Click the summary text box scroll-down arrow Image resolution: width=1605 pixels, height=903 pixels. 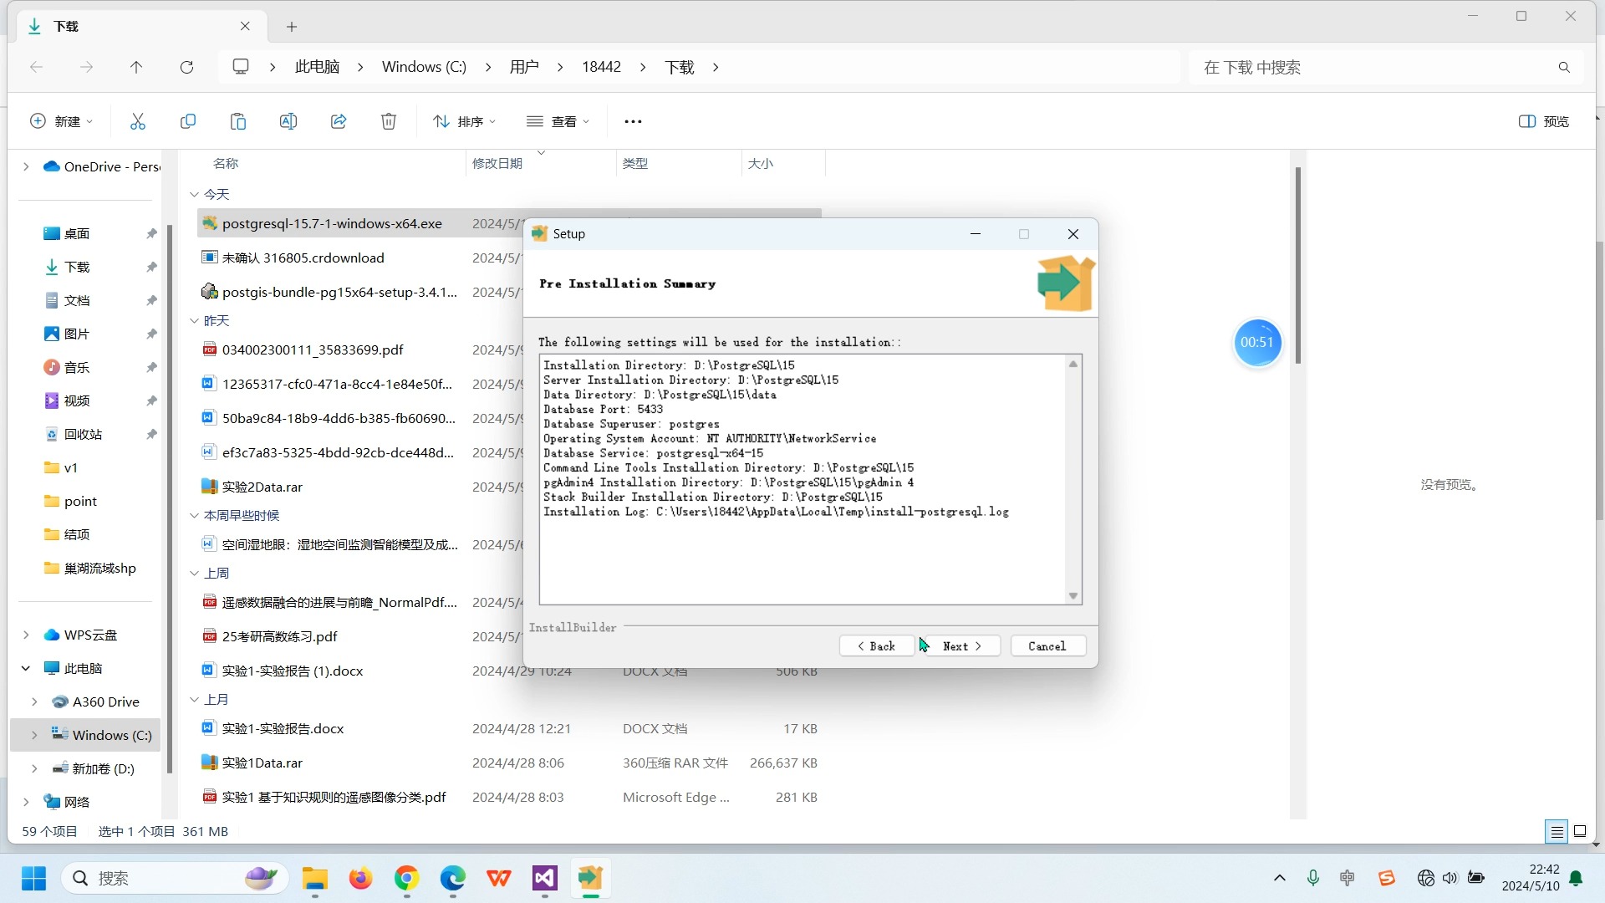tap(1073, 596)
